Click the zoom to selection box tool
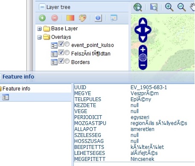 [154, 7]
